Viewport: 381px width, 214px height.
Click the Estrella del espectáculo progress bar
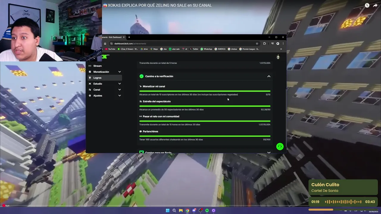[x=205, y=106]
